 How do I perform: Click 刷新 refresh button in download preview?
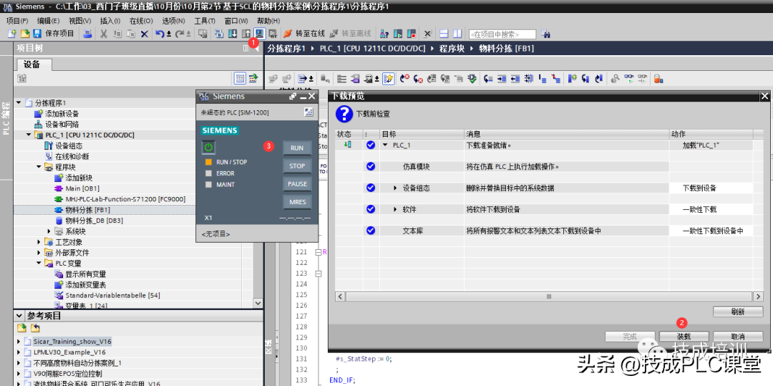[x=737, y=312]
